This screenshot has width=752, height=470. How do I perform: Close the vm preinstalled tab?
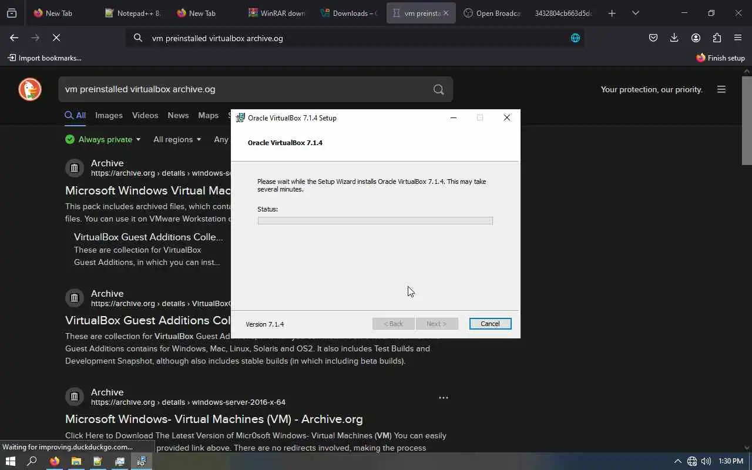446,13
